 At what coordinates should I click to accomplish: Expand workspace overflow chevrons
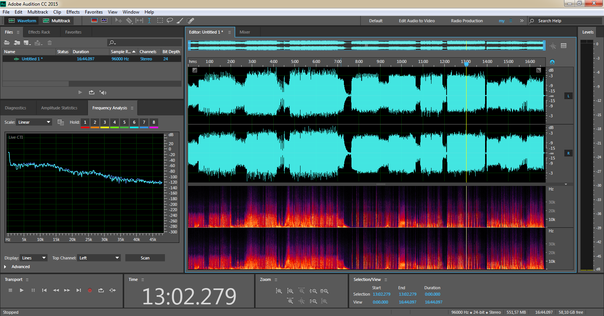tap(522, 21)
